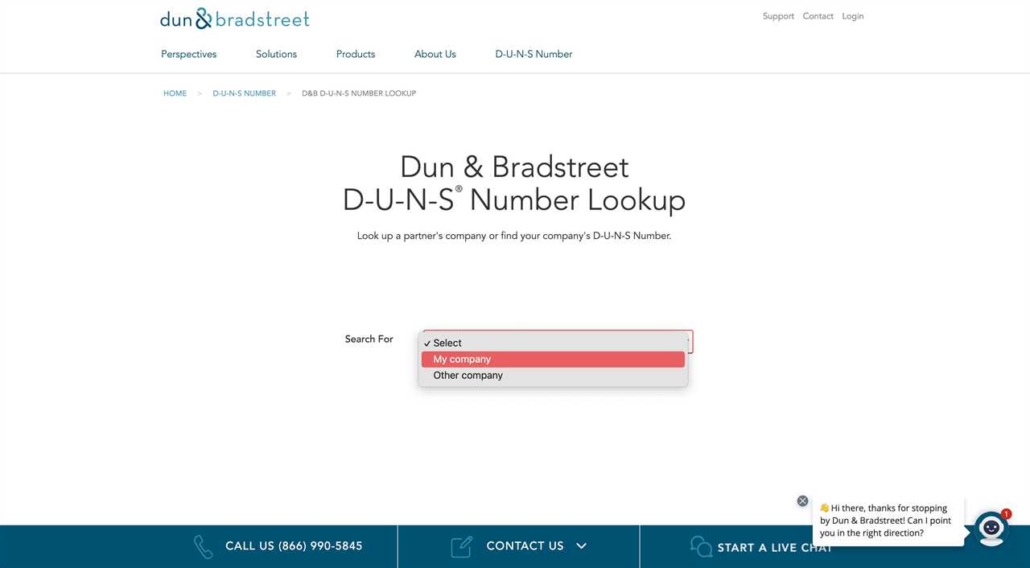This screenshot has height=568, width=1030.
Task: Click the chat bubbles icon for live chat
Action: point(701,546)
